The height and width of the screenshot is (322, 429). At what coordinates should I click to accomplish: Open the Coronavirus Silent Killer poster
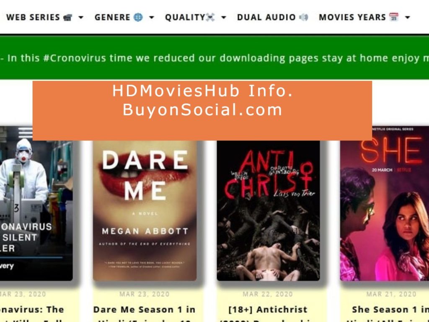click(x=36, y=203)
